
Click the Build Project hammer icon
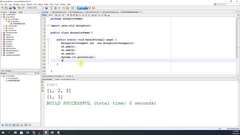[51, 8]
